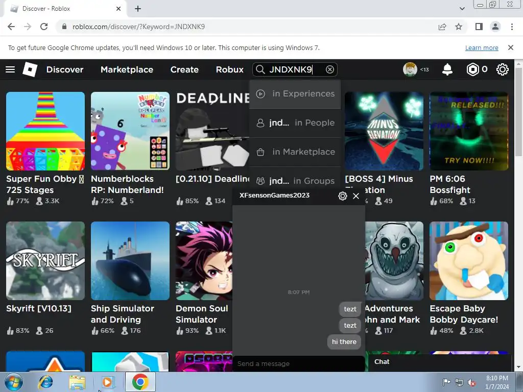This screenshot has width=523, height=392.
Task: Share this page from address bar
Action: (x=442, y=27)
